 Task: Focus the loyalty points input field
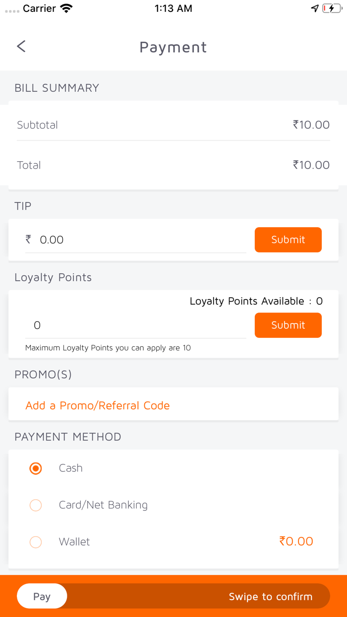134,325
